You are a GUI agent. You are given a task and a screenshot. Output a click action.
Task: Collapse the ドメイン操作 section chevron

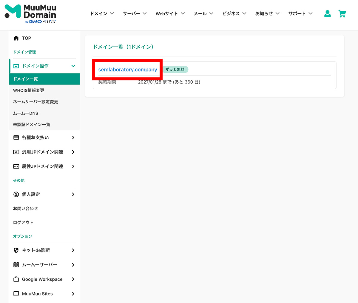pos(73,66)
